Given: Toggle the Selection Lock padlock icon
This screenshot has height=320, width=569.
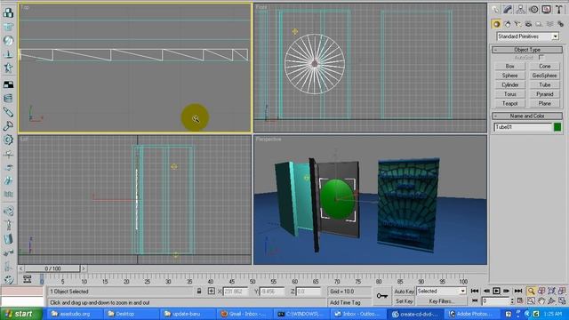Looking at the screenshot, I should click(199, 292).
